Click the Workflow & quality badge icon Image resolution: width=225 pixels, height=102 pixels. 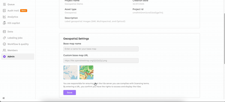[4, 44]
